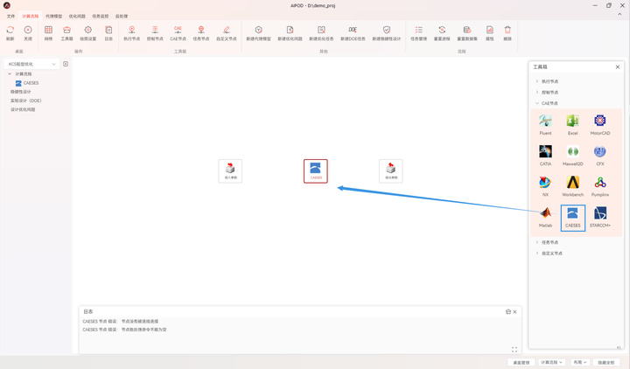Select MotorCAD node in toolbox
The width and height of the screenshot is (630, 369).
coord(600,124)
